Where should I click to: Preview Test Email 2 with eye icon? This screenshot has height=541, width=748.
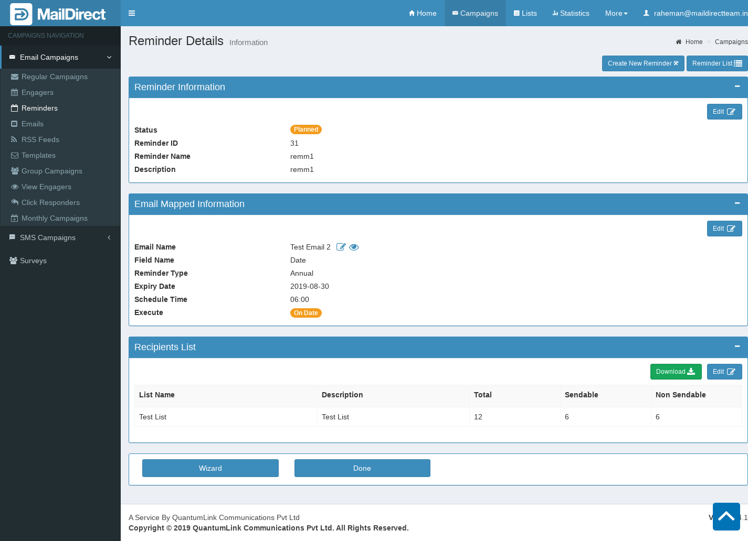coord(354,247)
